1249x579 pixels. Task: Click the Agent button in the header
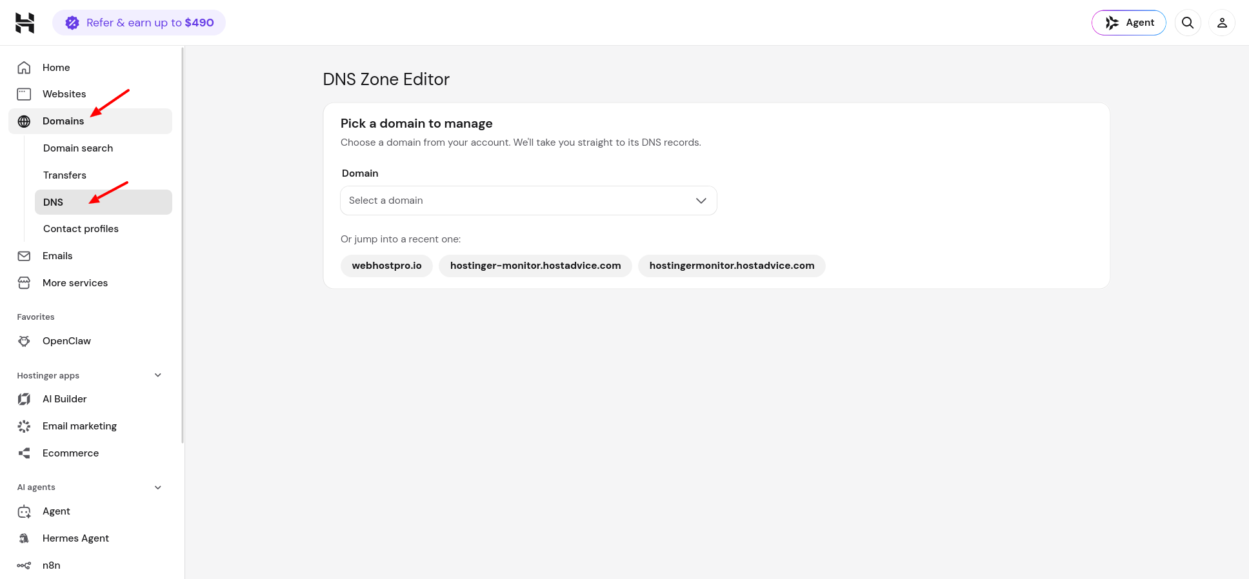click(1128, 23)
